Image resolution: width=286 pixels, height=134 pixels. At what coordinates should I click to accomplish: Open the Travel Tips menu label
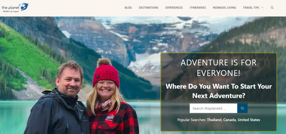(251, 8)
